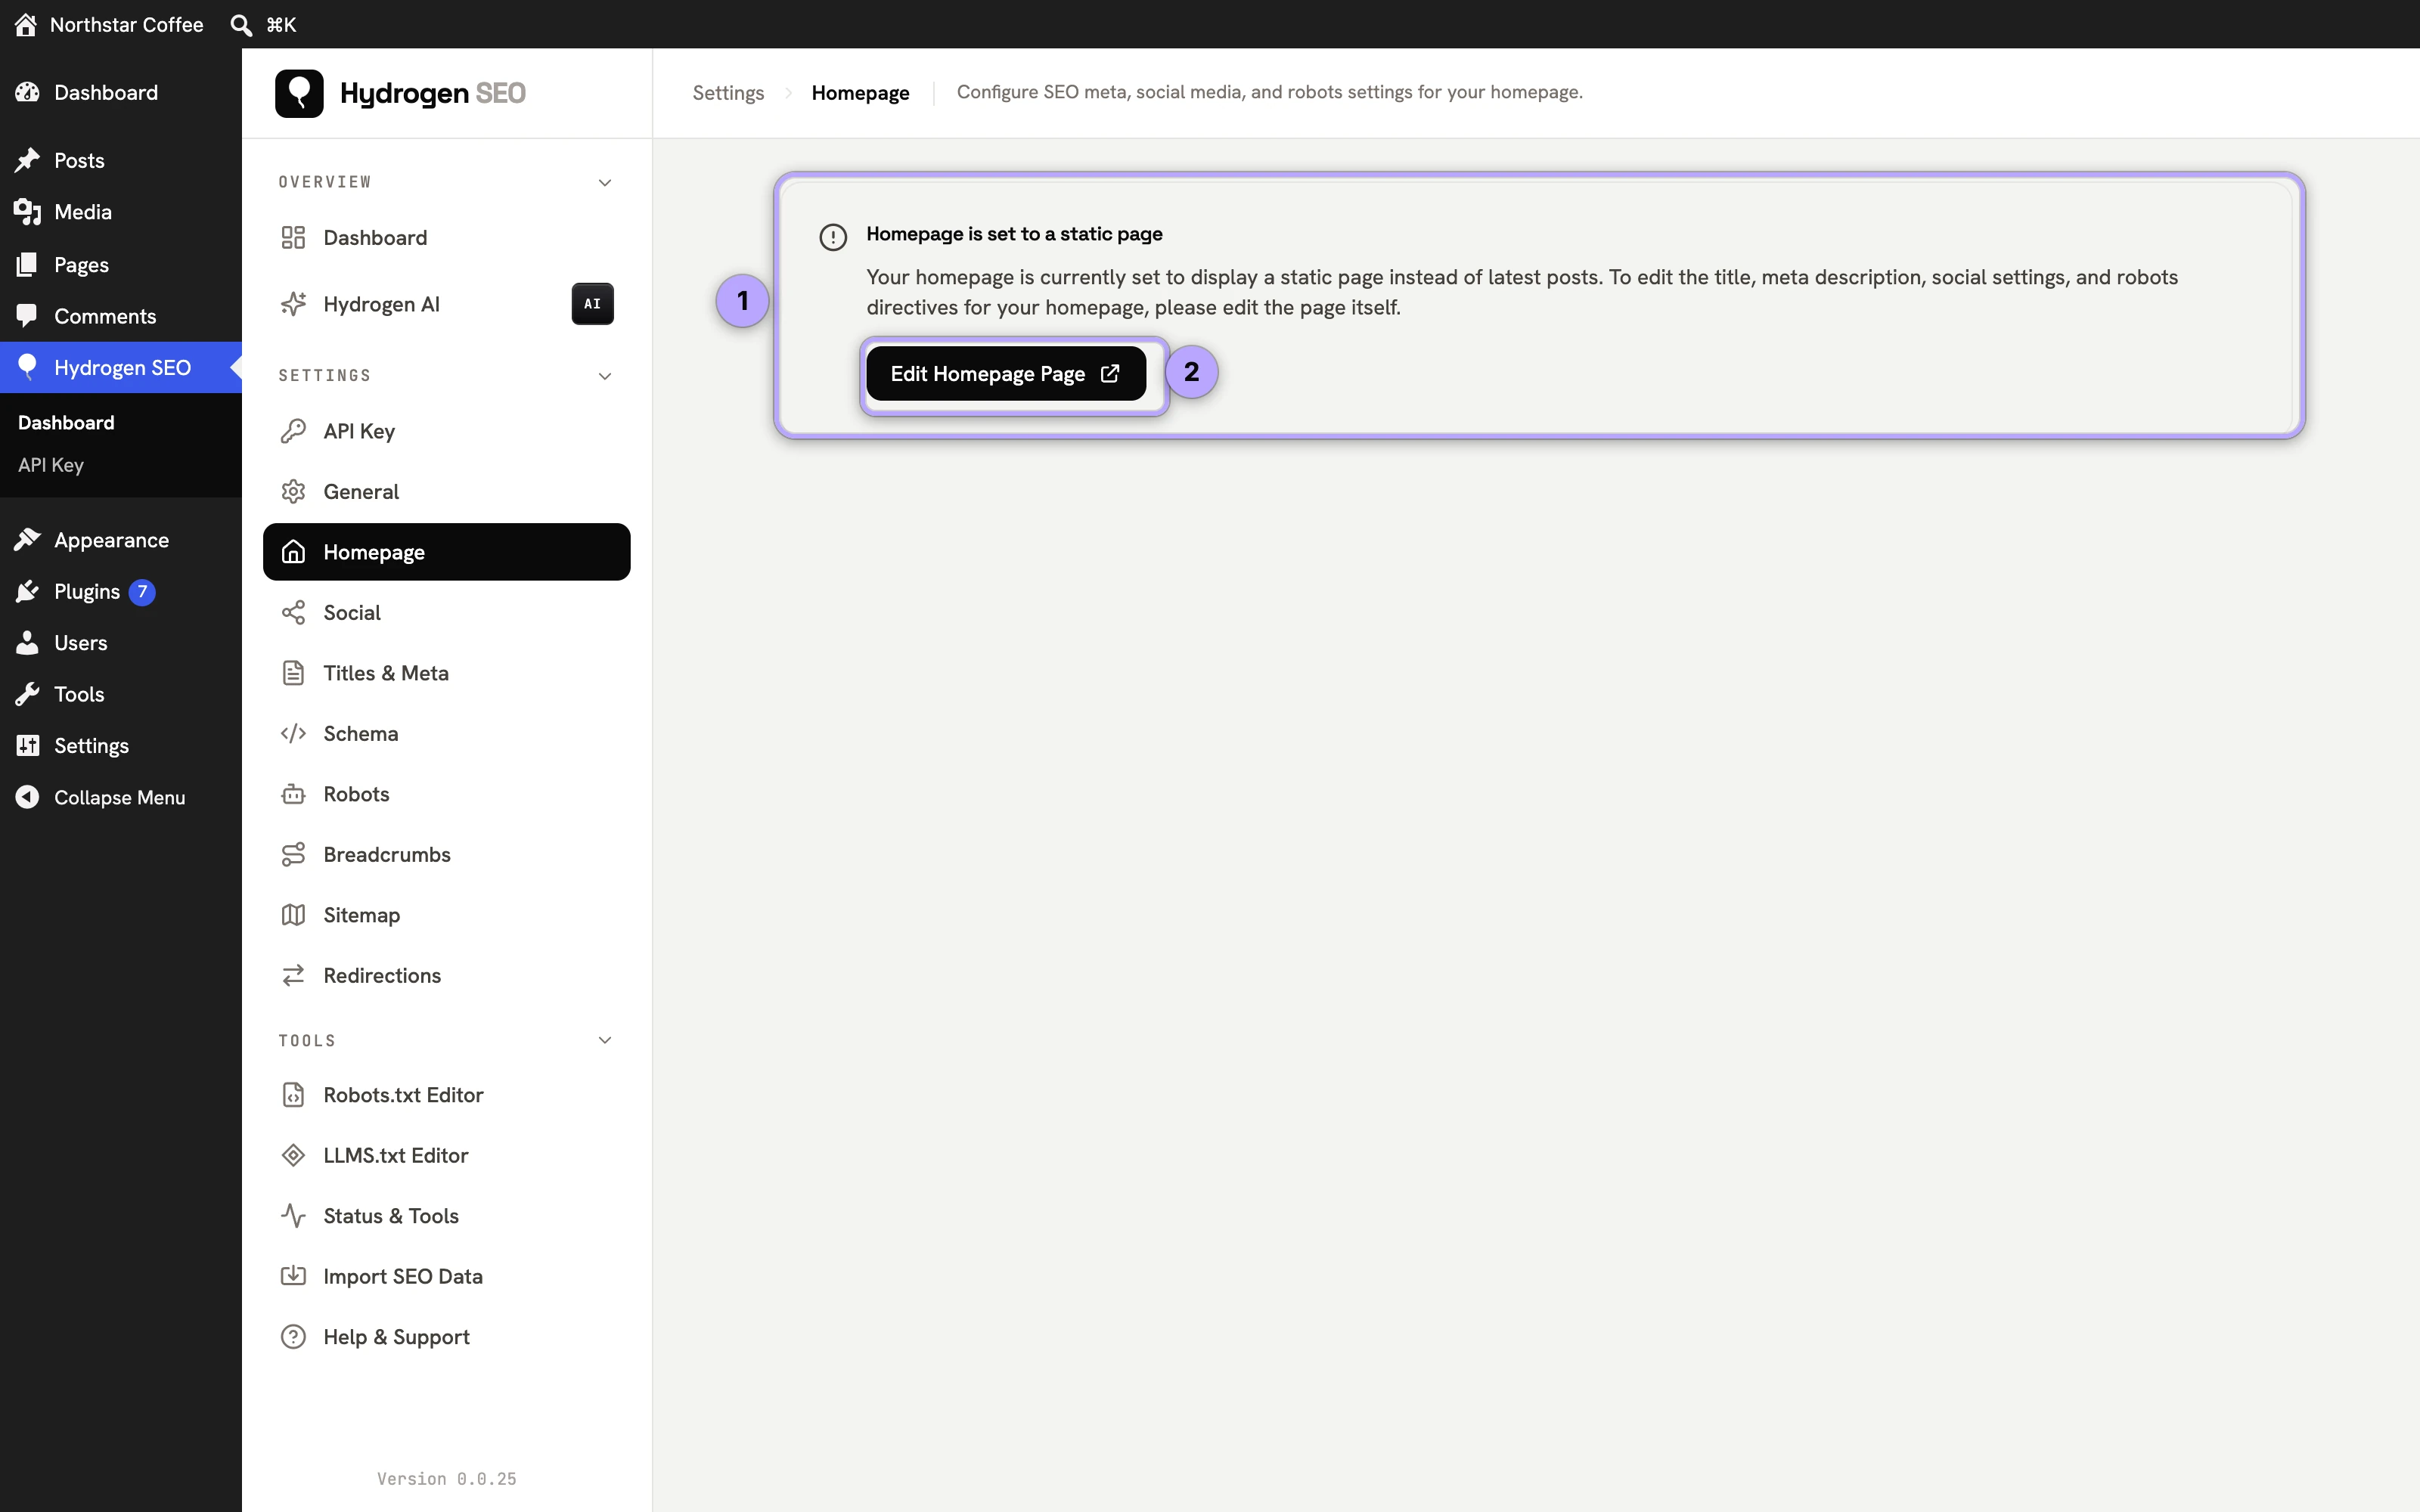
Task: Open the Hydrogen SEO Dashboard overview item
Action: 446,238
